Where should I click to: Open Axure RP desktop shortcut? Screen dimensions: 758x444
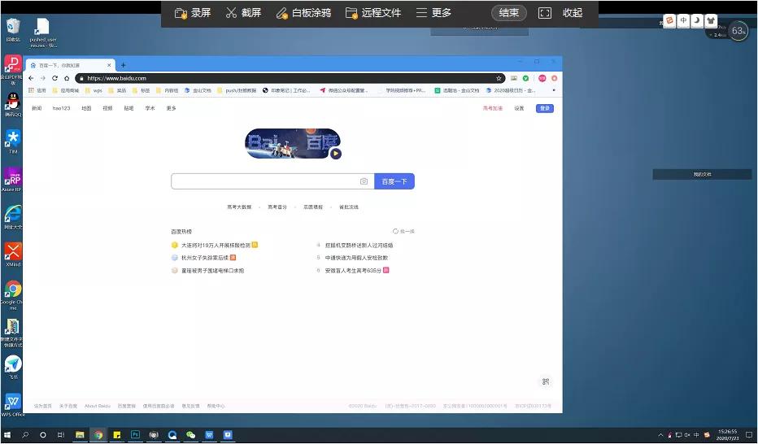tap(12, 179)
